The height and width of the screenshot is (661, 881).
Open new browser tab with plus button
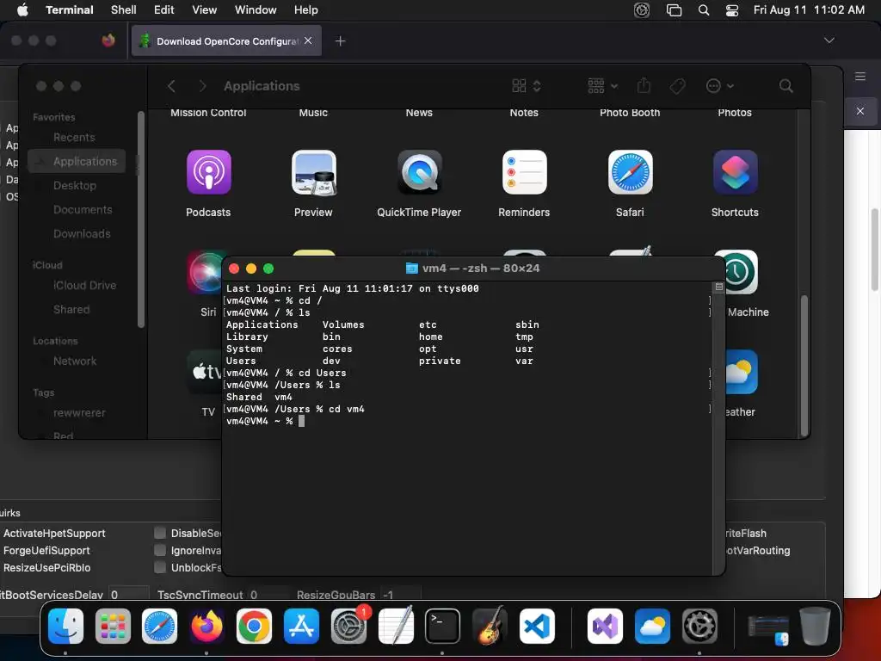(x=340, y=41)
